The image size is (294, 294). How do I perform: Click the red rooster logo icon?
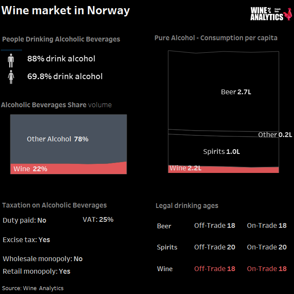(x=288, y=14)
